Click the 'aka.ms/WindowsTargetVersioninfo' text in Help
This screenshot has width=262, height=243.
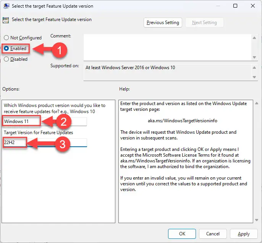(183, 121)
